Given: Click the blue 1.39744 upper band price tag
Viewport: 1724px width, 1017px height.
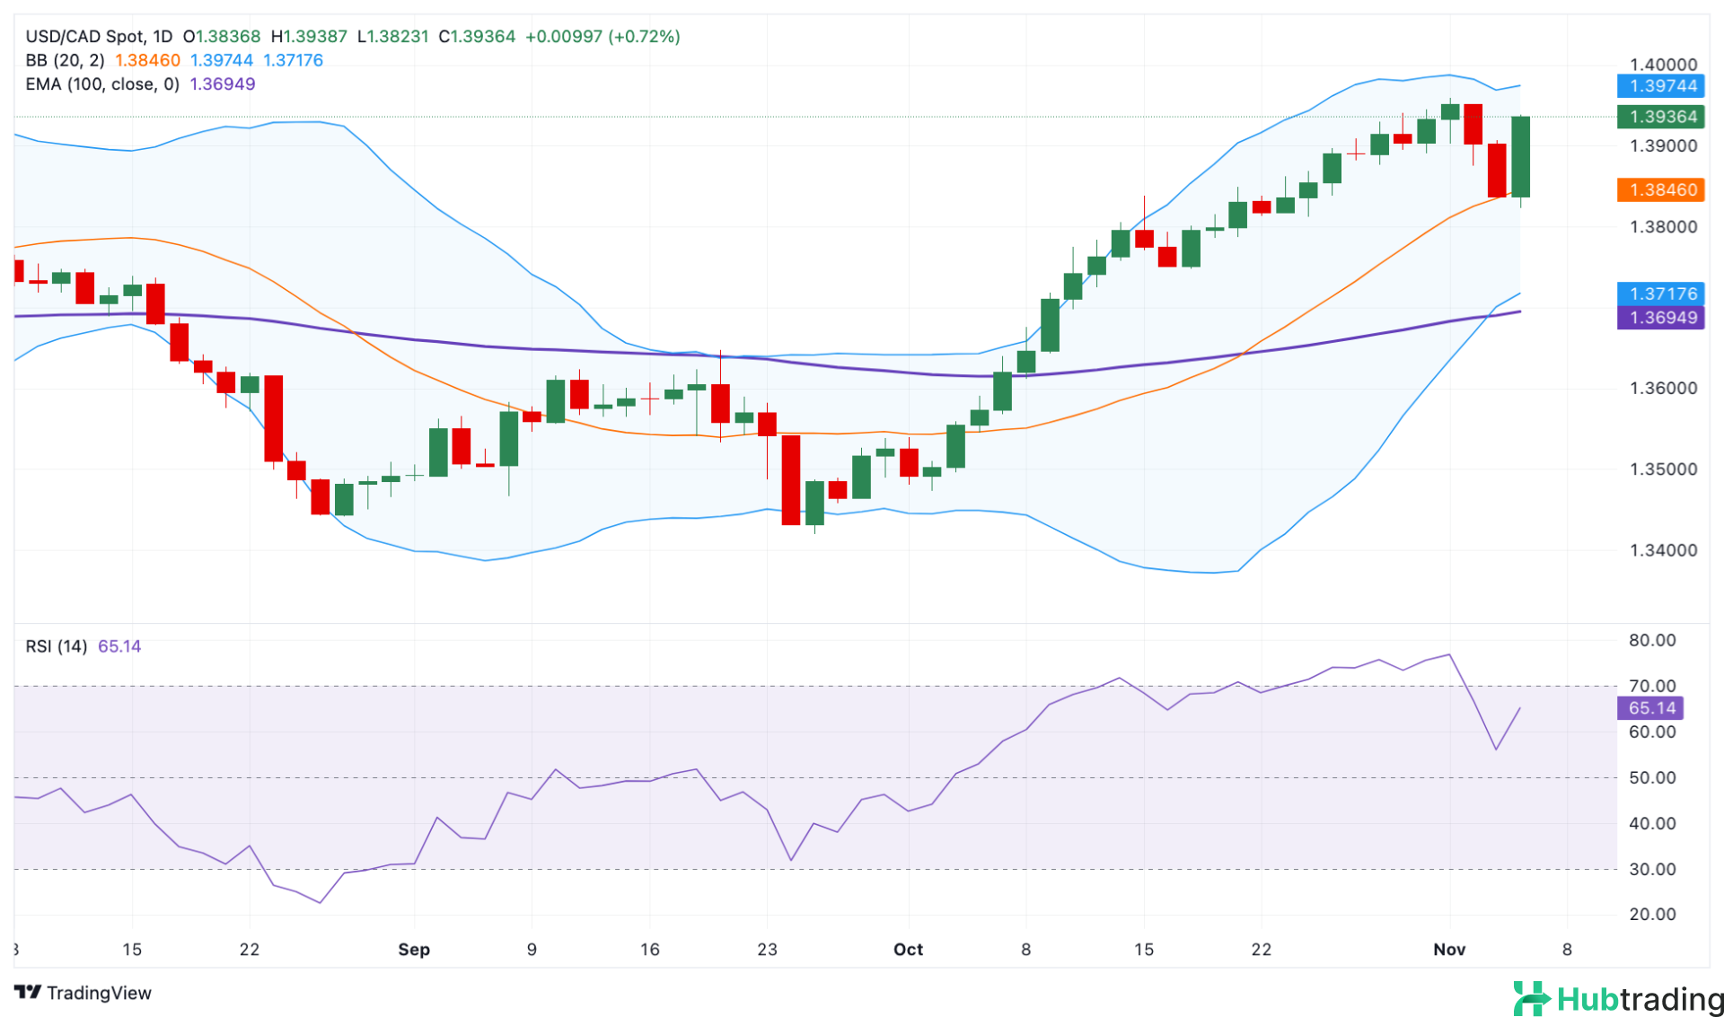Looking at the screenshot, I should 1662,86.
